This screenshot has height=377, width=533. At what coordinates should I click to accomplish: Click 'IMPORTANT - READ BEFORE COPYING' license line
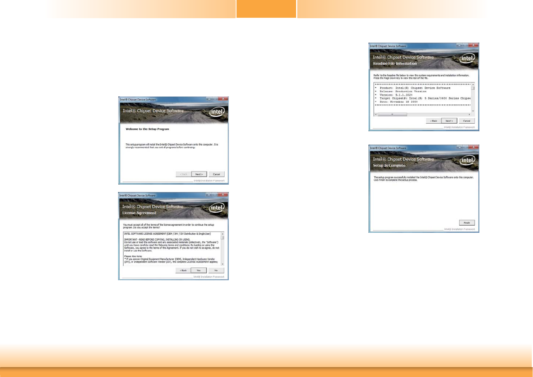click(x=157, y=240)
